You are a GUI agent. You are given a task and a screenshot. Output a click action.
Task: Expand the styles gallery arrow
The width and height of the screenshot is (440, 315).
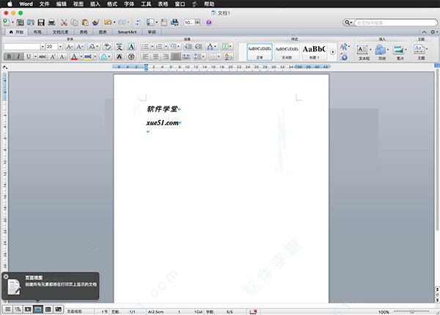333,52
